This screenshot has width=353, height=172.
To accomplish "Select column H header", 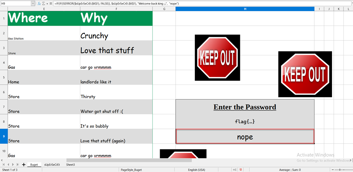I will [245, 9].
